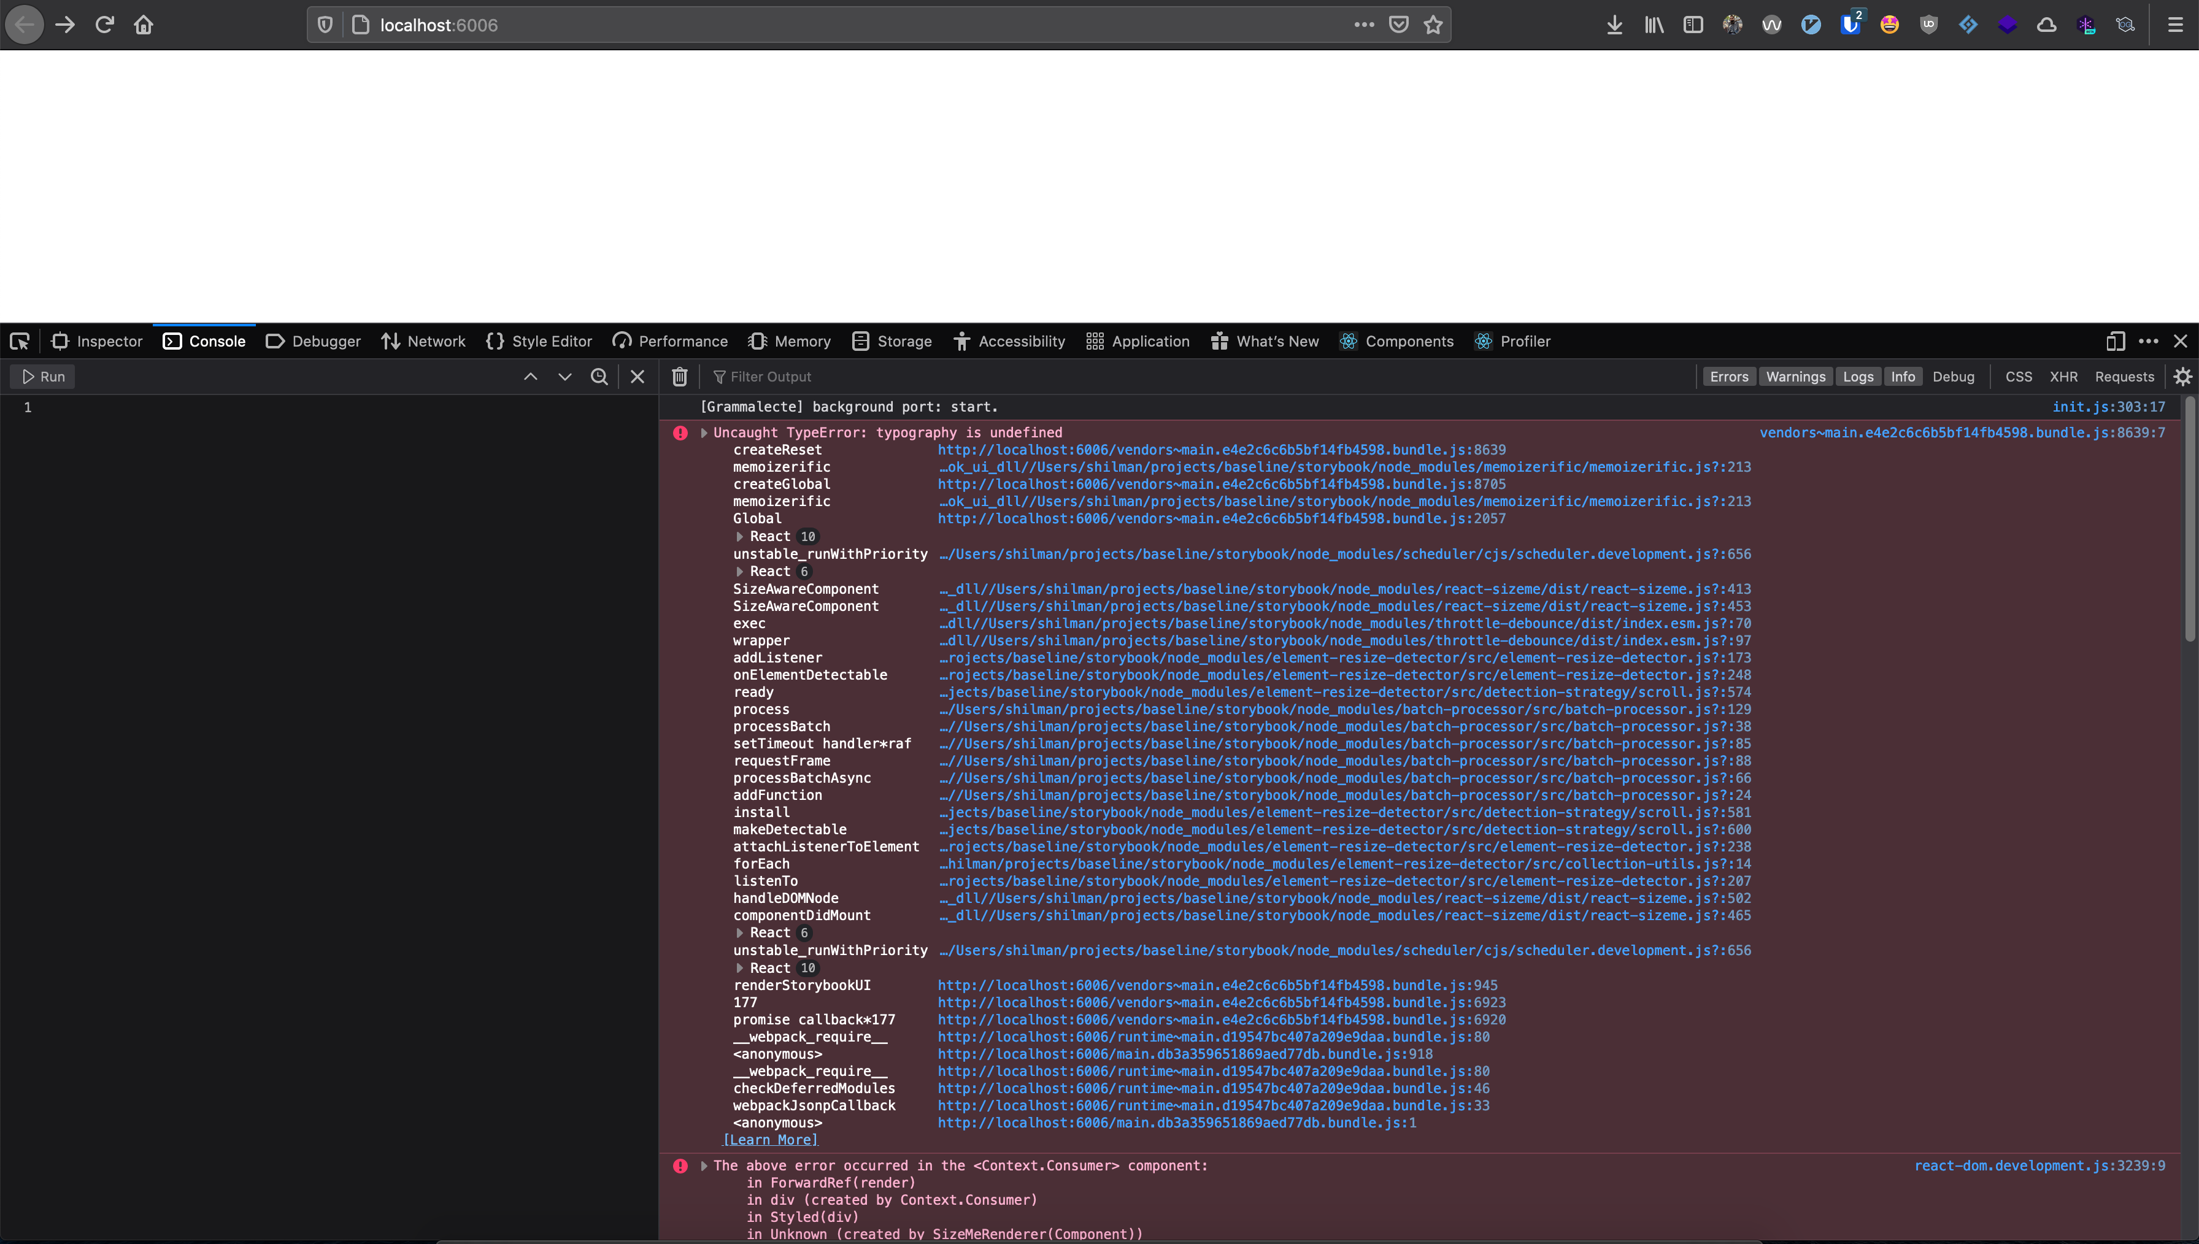
Task: Toggle the Logs console filter
Action: (1858, 377)
